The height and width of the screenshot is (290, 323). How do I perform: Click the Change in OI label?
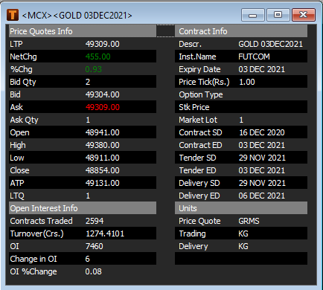coord(33,259)
